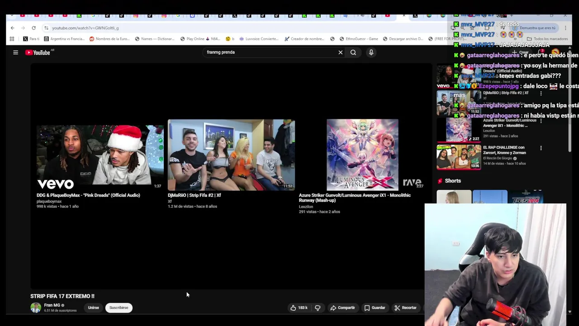Open 'Azure Striker Gunvolt/Luminous Avenger' endscreen title

pyautogui.click(x=355, y=198)
